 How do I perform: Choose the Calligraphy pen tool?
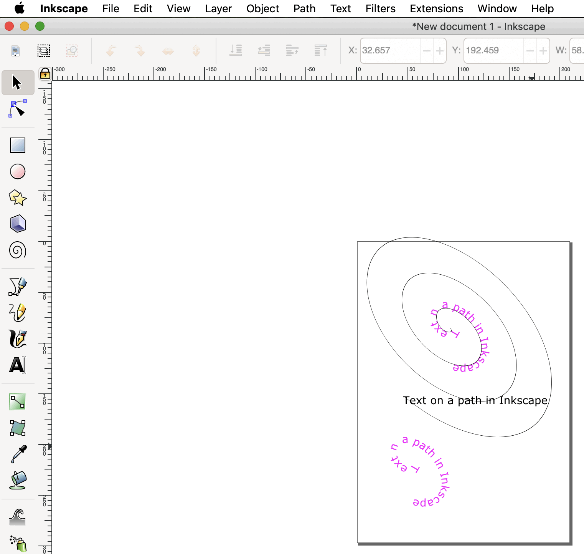18,339
